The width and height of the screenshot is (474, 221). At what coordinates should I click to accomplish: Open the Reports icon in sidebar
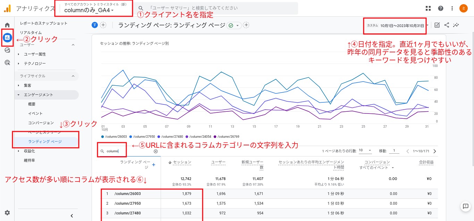pos(7,37)
